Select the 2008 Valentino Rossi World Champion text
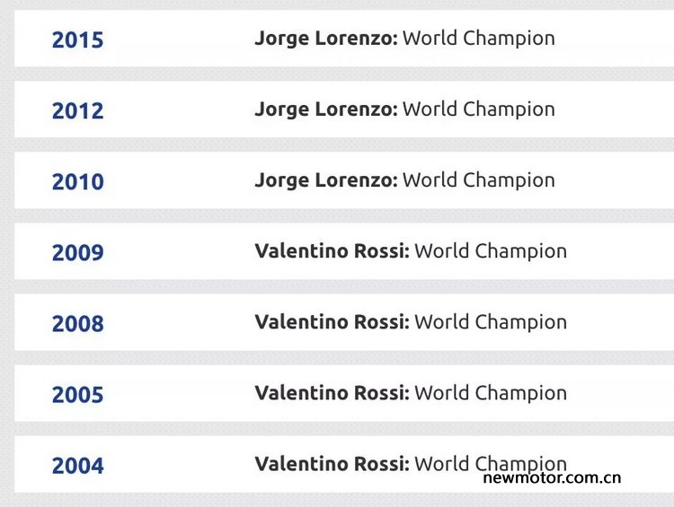 coord(411,322)
